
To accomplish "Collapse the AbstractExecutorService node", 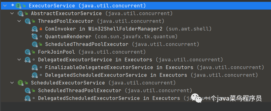I will click(12, 14).
